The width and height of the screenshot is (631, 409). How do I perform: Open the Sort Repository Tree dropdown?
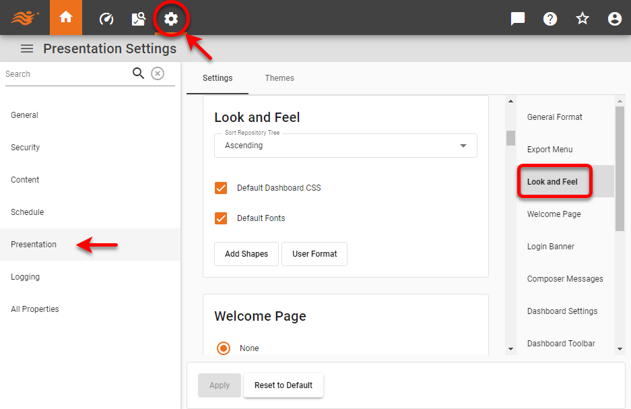click(x=463, y=146)
